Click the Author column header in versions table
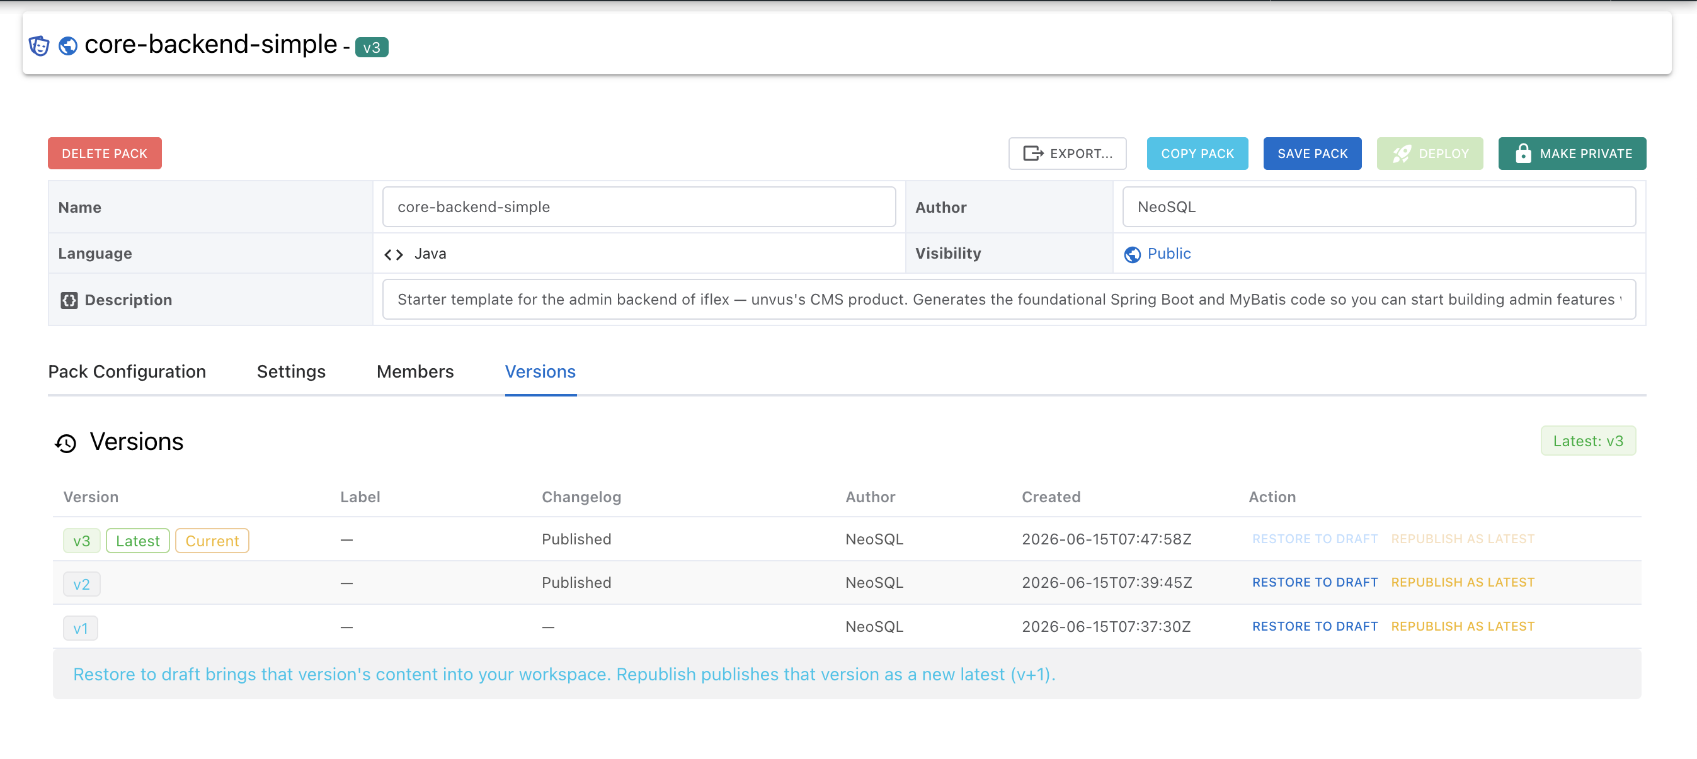The image size is (1697, 759). tap(871, 498)
